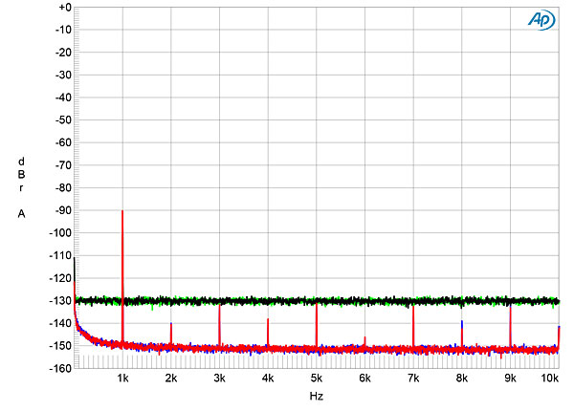Click the -120 level axis label
Screen dimensions: 574x411
coord(60,278)
